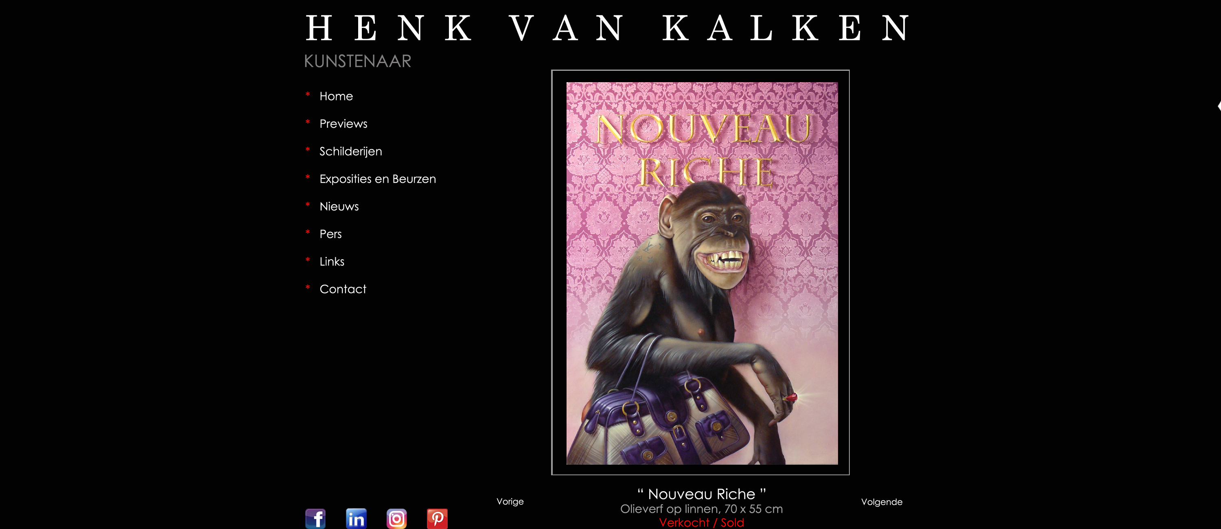Open the Pers page
Screen dimensions: 1221x529
tap(330, 234)
